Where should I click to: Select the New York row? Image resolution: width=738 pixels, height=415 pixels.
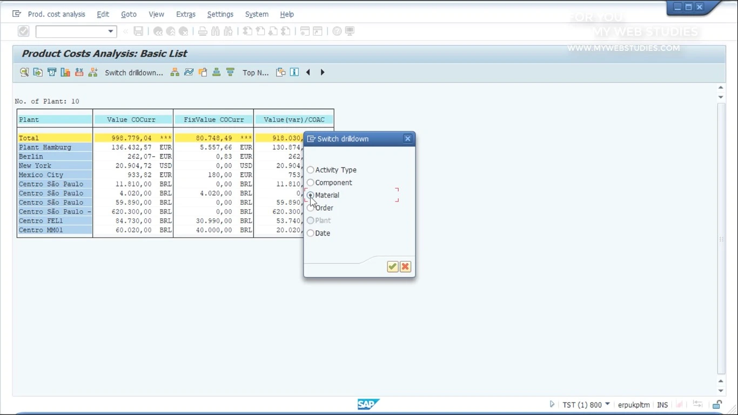pos(55,165)
